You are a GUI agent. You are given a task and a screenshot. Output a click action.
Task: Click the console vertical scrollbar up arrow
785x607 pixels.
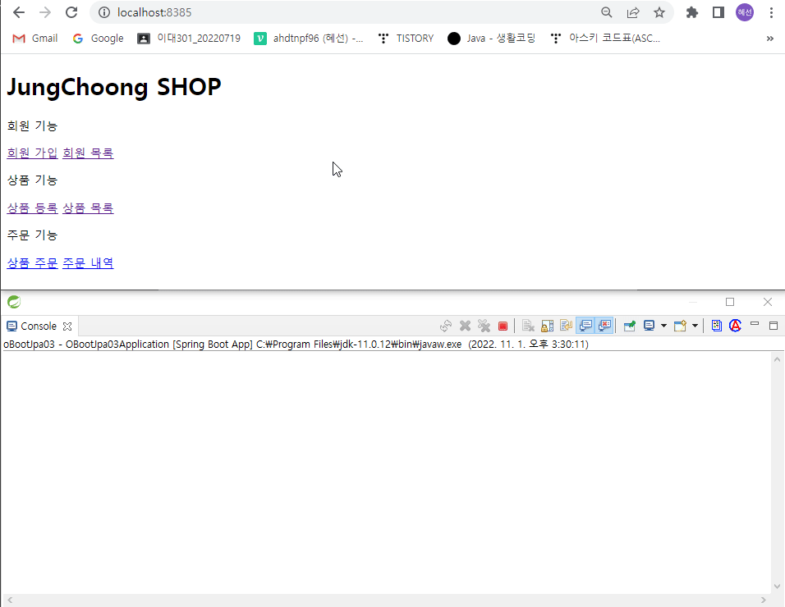point(777,359)
